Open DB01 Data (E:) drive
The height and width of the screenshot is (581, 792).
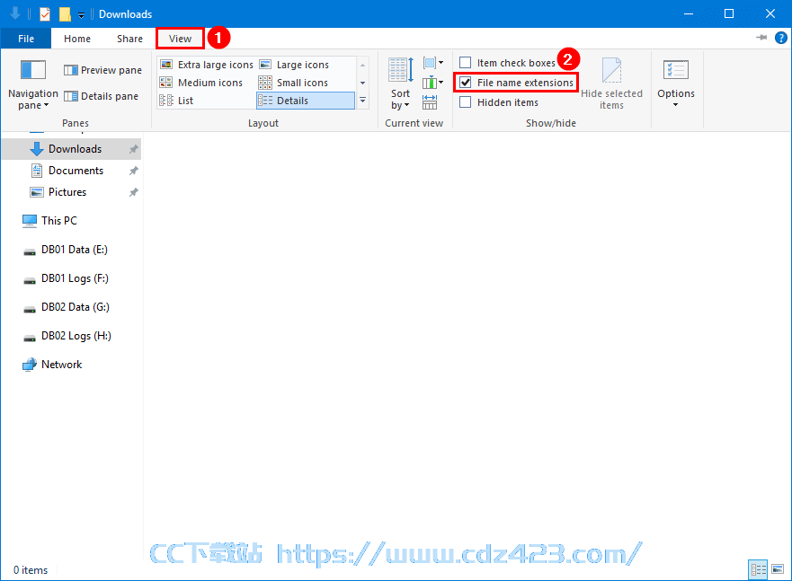[x=65, y=250]
